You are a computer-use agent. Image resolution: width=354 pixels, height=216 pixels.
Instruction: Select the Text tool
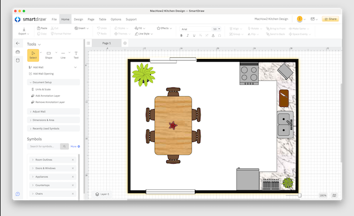point(76,55)
